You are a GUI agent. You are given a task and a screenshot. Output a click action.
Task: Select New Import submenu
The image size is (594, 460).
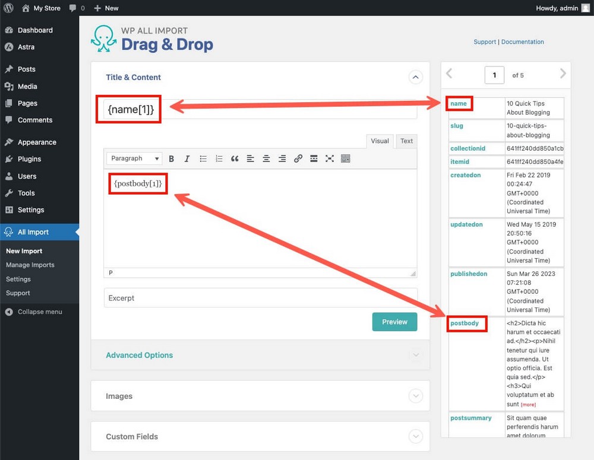click(24, 251)
